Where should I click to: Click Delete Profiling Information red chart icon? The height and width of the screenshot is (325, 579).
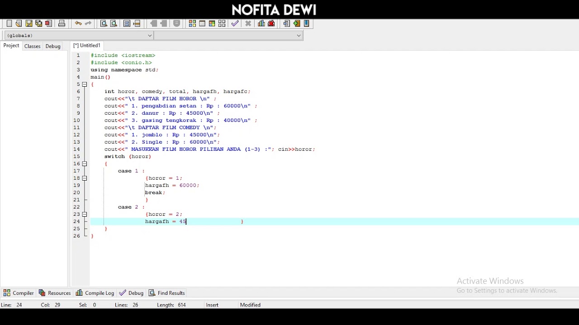[x=271, y=23]
